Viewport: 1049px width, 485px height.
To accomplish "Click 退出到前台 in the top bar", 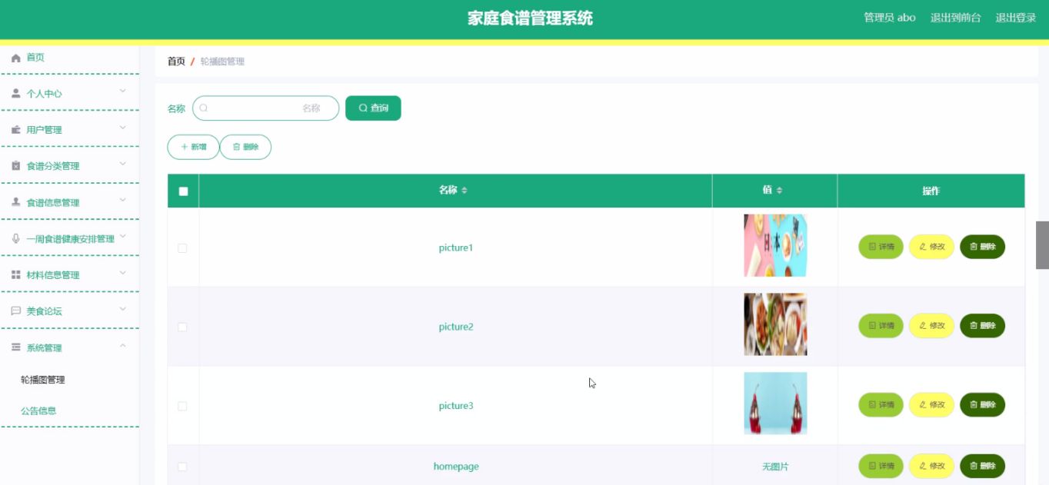I will (955, 18).
